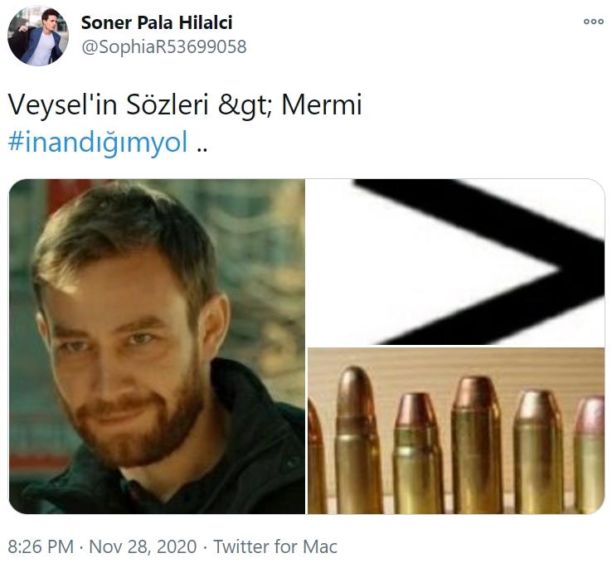
Task: Select the Nov 28, 2020 date link
Action: pos(143,546)
